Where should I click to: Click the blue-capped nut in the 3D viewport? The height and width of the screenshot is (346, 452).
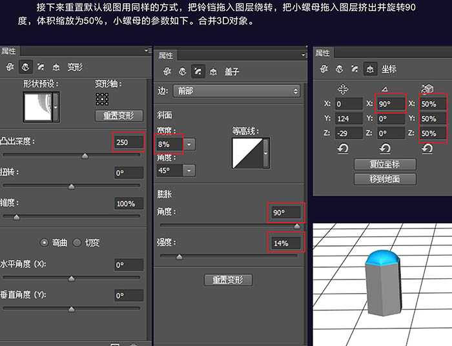pyautogui.click(x=383, y=283)
